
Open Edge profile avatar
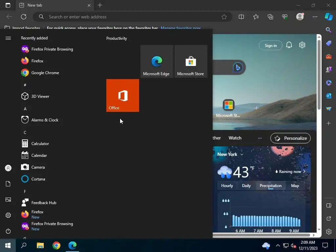point(300,17)
